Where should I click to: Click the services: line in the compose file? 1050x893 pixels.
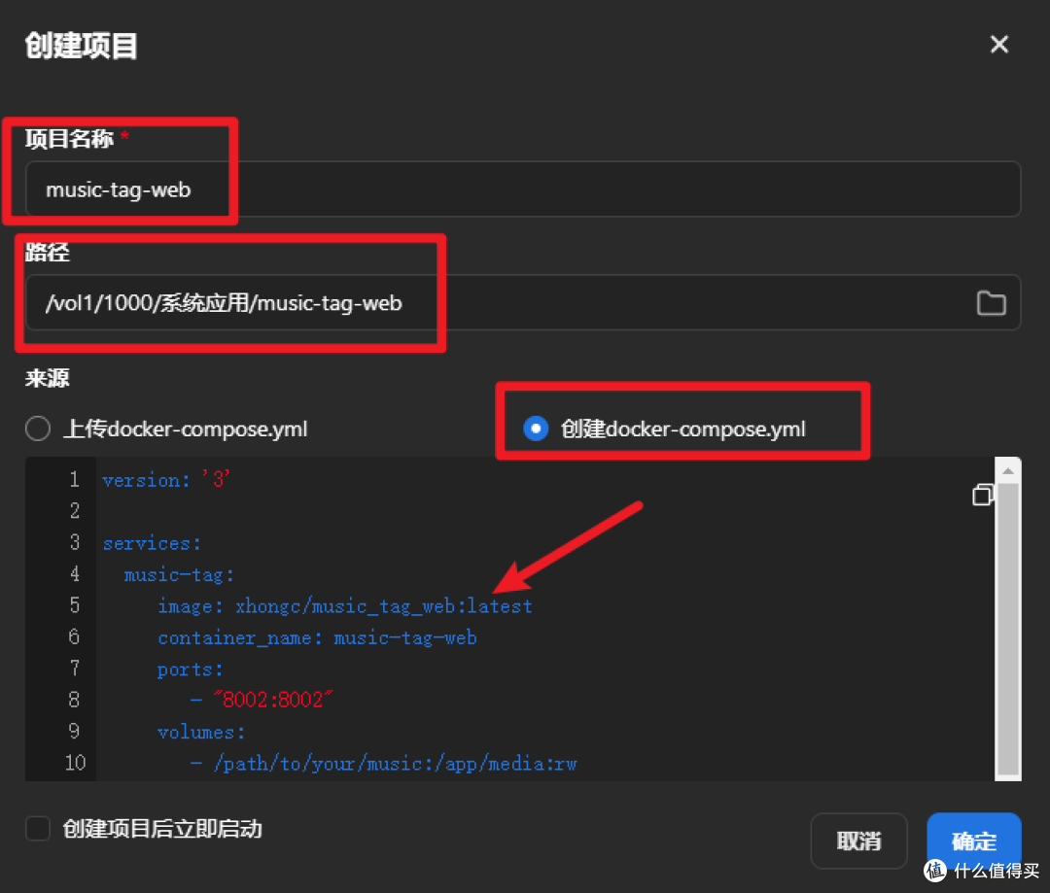[x=152, y=542]
